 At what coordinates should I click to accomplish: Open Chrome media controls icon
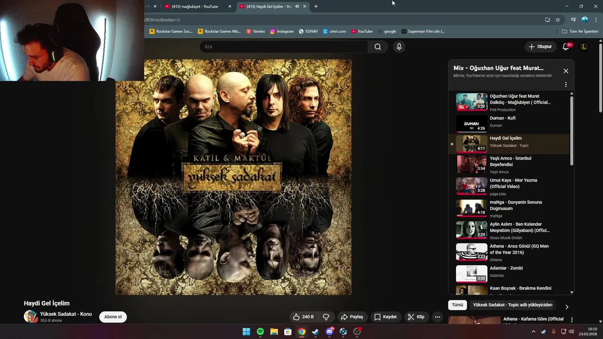(573, 20)
